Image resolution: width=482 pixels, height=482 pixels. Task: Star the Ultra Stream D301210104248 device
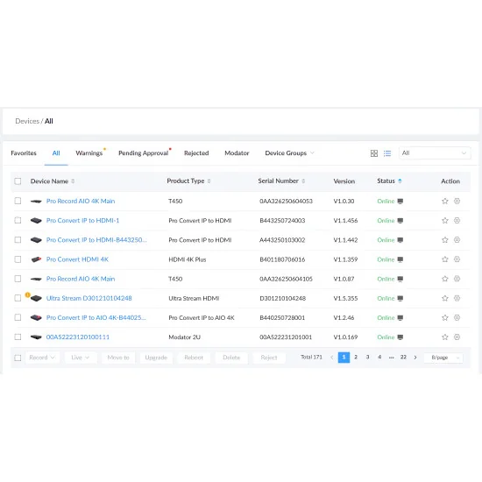coord(445,298)
